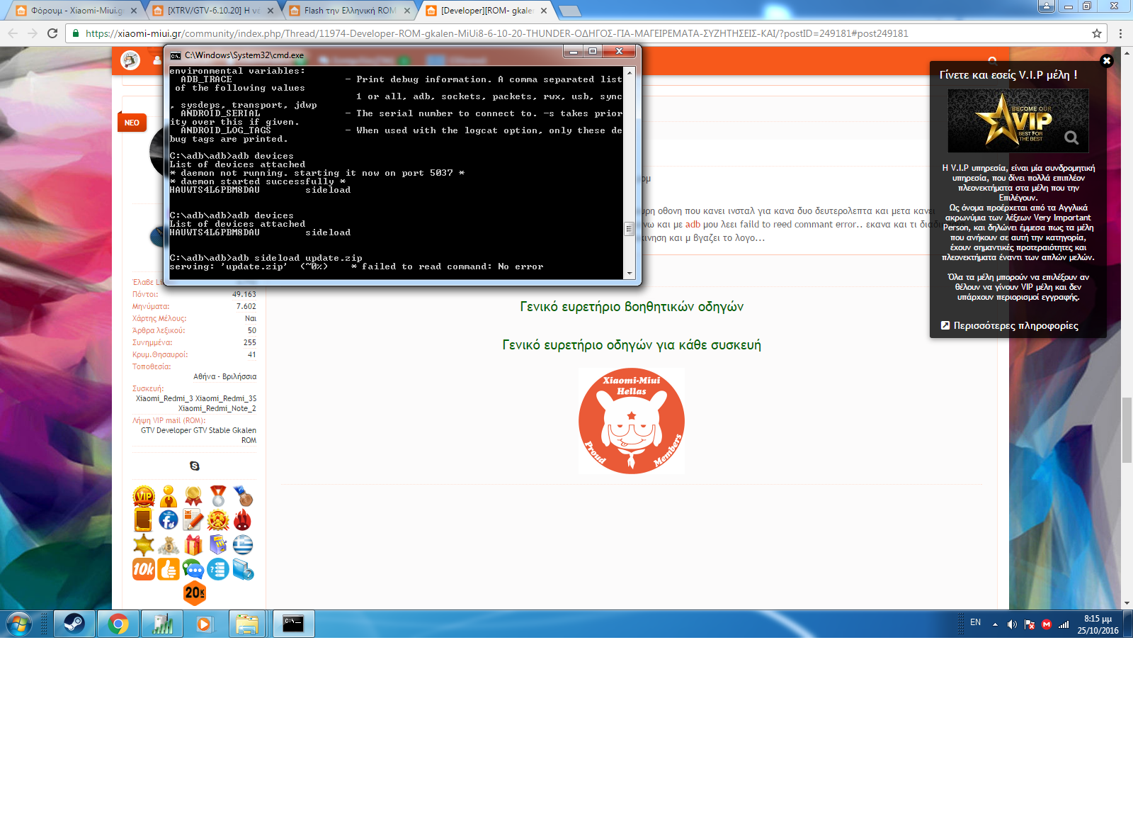Reload the current page
The width and height of the screenshot is (1133, 820).
pos(52,33)
